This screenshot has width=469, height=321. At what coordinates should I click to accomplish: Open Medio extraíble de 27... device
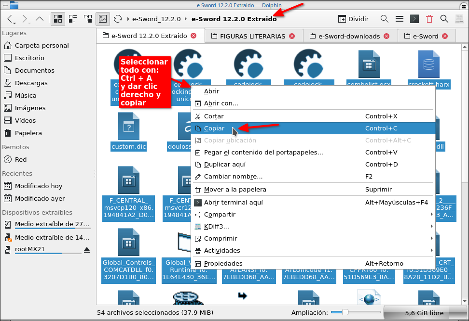pyautogui.click(x=48, y=224)
